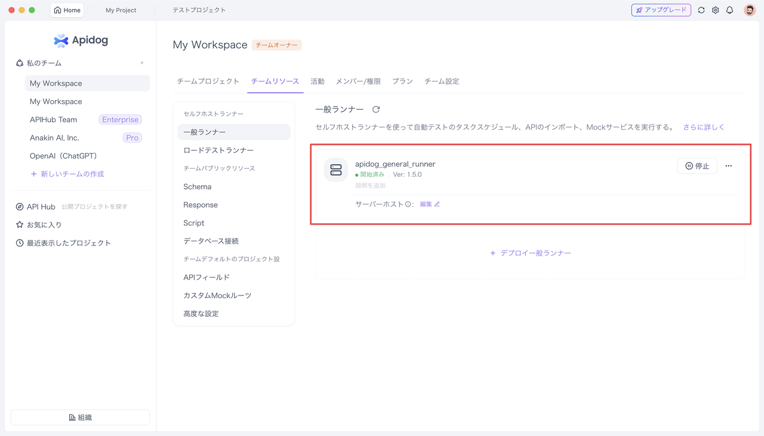Open the テストプロジェクト window tab
Image resolution: width=764 pixels, height=436 pixels.
pos(199,10)
